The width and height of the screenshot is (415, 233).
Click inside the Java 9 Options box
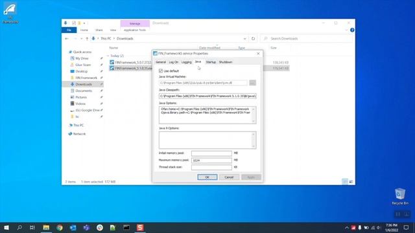pos(207,140)
